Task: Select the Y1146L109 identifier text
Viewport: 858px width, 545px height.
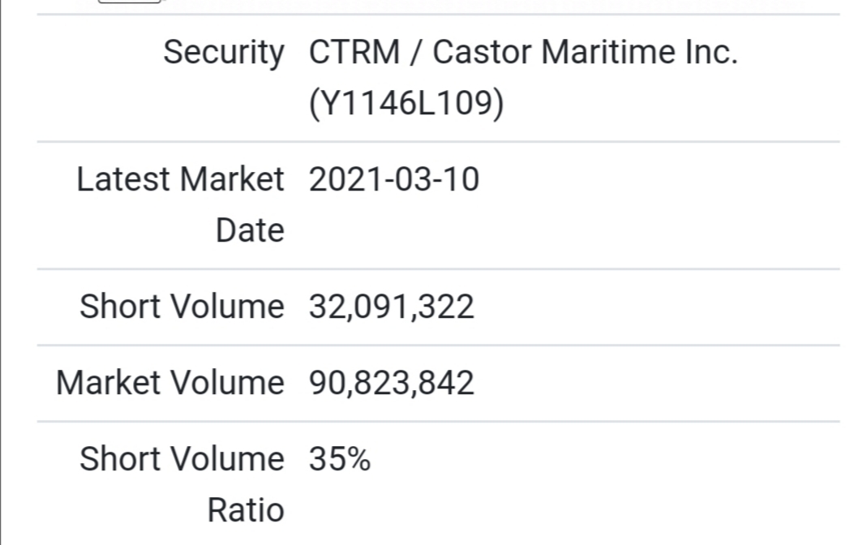Action: tap(406, 104)
